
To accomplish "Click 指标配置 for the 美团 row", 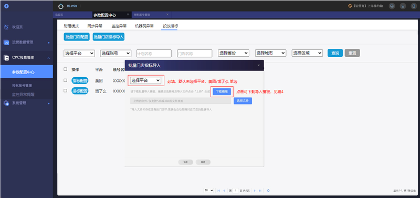I will coord(80,80).
